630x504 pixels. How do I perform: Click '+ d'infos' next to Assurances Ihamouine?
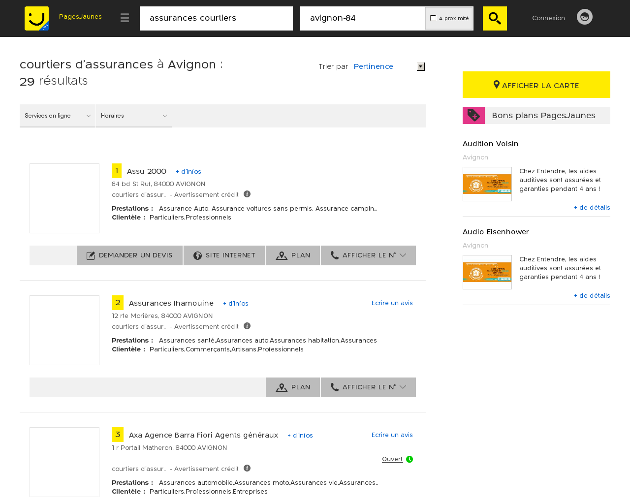(x=236, y=304)
